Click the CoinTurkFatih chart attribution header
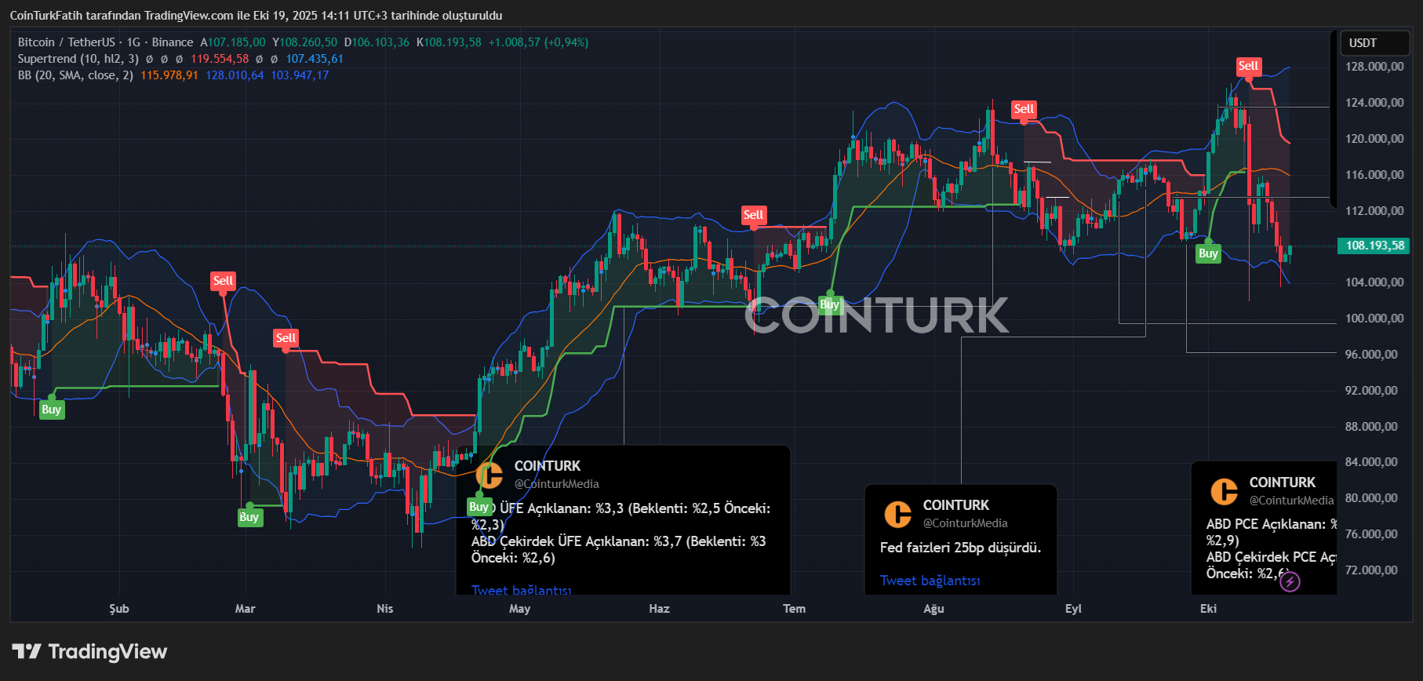Image resolution: width=1423 pixels, height=681 pixels. [256, 16]
